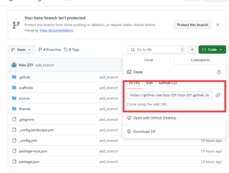The width and height of the screenshot is (229, 173).
Task: Collapse the green Code dropdown button
Action: 212,50
